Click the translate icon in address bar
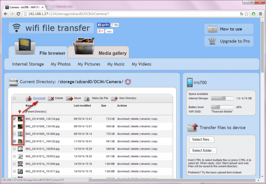 click(241, 14)
